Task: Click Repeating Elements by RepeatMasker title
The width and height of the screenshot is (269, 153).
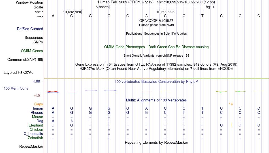Action: coord(156,142)
